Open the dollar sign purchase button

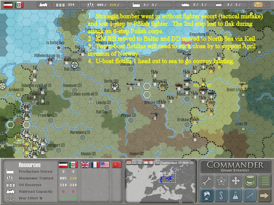[221, 195]
